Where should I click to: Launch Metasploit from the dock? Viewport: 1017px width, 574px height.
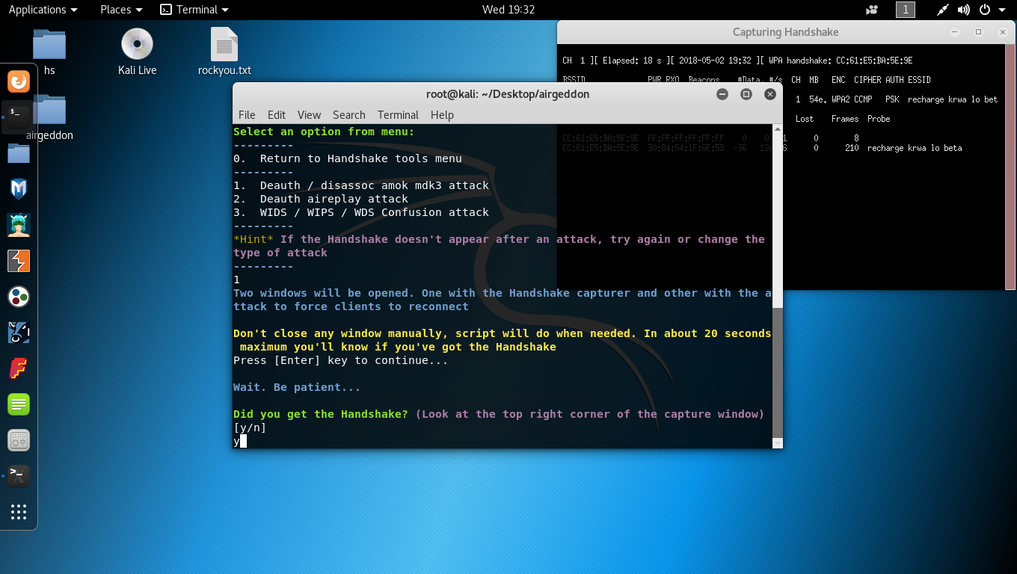[x=19, y=189]
